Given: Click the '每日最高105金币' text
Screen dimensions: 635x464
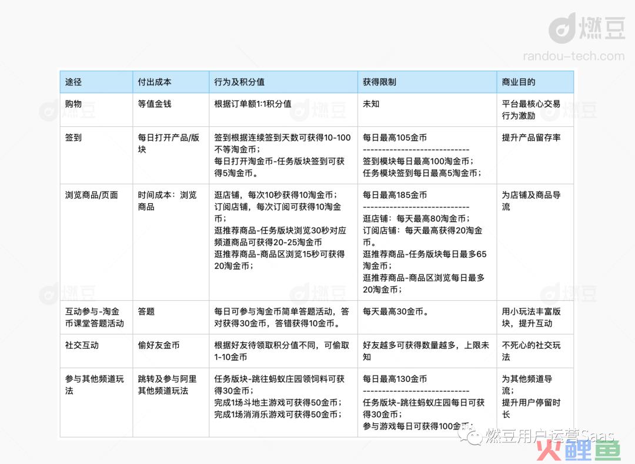Looking at the screenshot, I should 395,138.
